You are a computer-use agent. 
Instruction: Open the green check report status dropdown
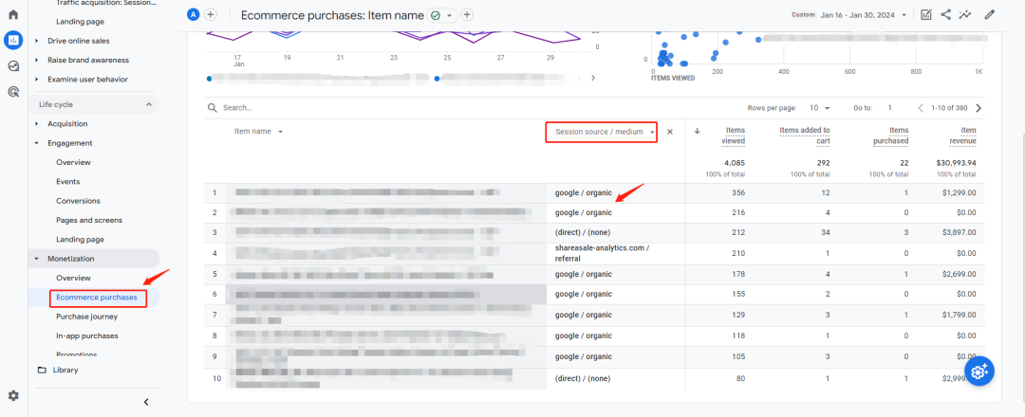(x=442, y=15)
